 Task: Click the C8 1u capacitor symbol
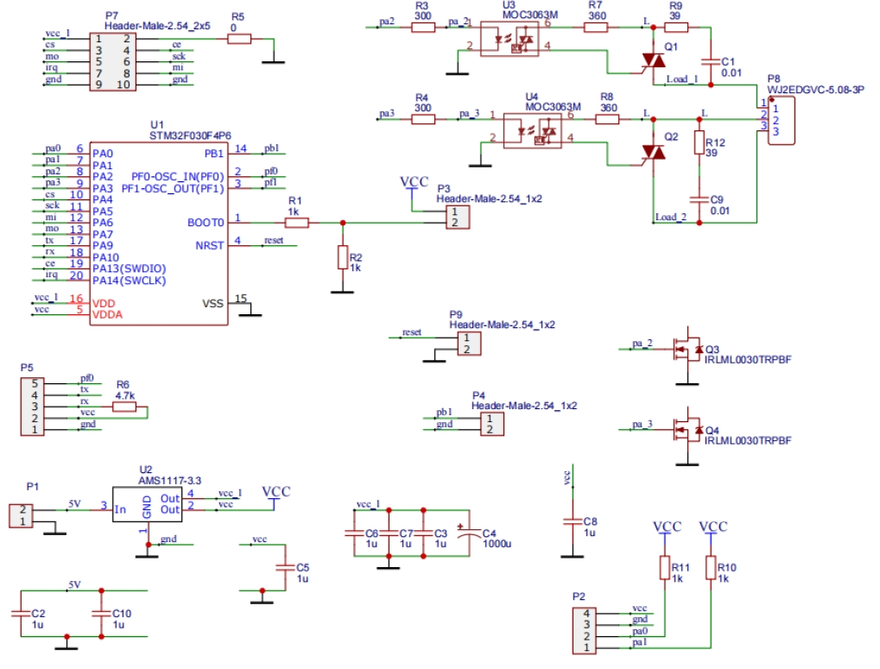click(x=570, y=521)
